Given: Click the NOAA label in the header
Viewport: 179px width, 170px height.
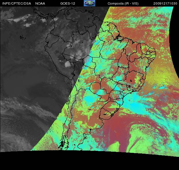Looking at the screenshot, I should coord(40,3).
